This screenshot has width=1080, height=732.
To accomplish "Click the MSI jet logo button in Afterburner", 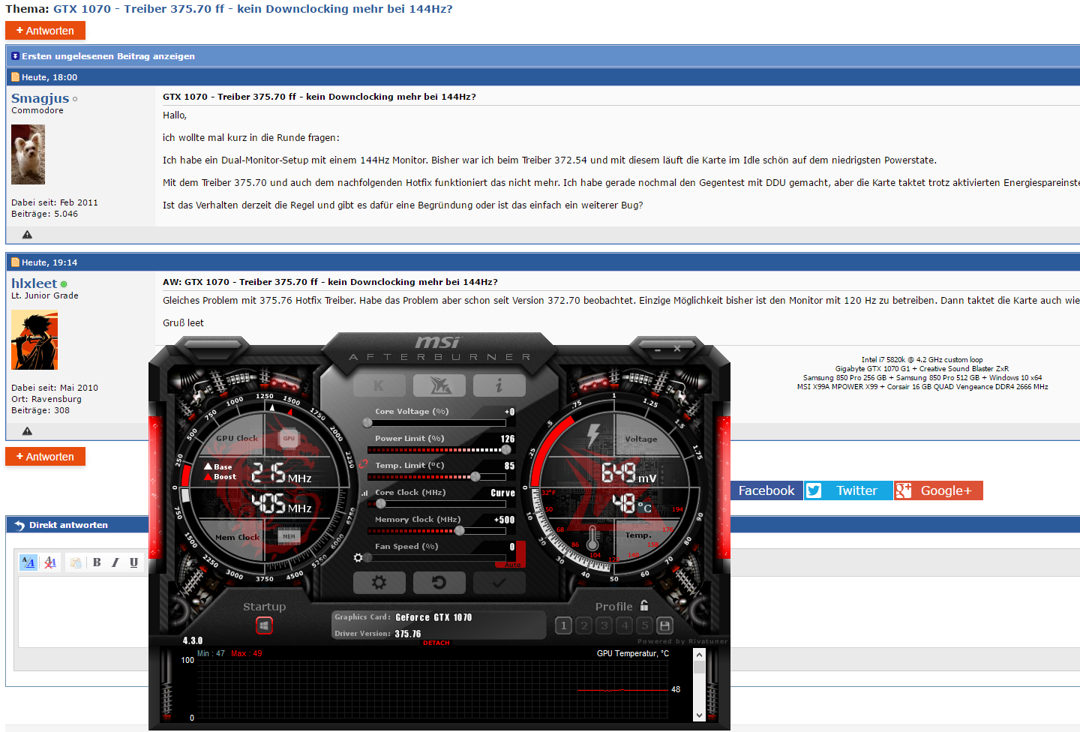I will [439, 385].
